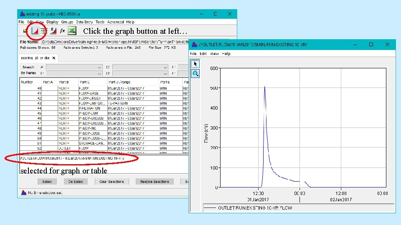The width and height of the screenshot is (401, 225).
Task: Maximize the plot window
Action: pos(371,45)
